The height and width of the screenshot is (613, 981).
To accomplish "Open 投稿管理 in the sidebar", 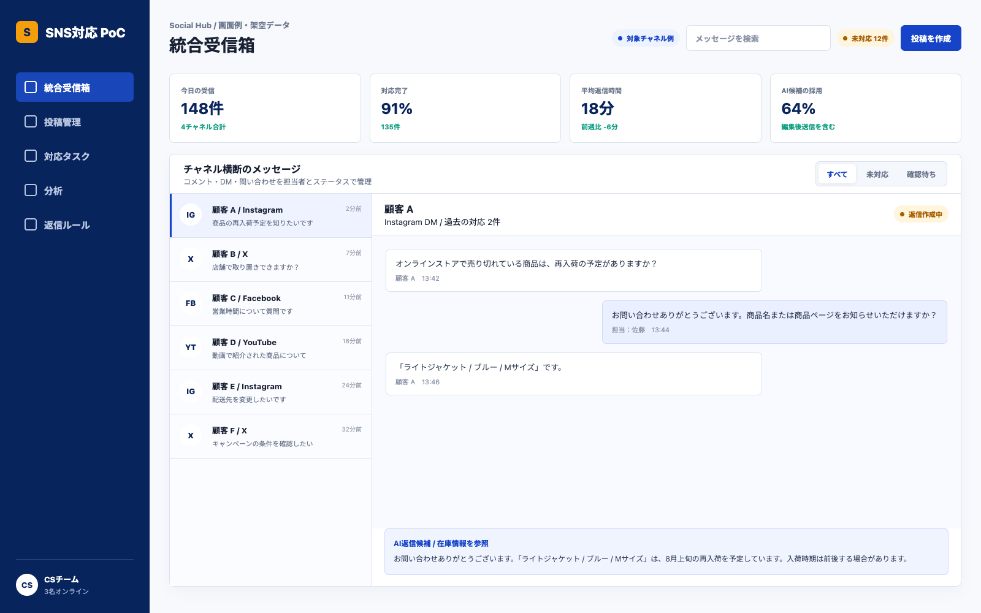I will pyautogui.click(x=75, y=121).
